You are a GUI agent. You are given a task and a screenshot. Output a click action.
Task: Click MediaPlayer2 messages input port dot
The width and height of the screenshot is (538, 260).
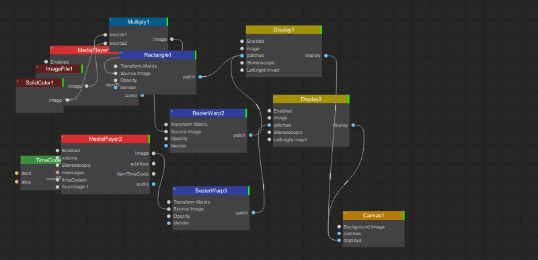click(58, 172)
